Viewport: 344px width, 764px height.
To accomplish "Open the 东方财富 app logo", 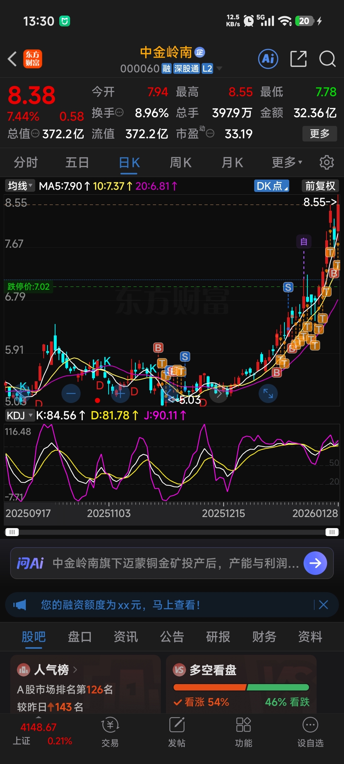I will pyautogui.click(x=32, y=59).
